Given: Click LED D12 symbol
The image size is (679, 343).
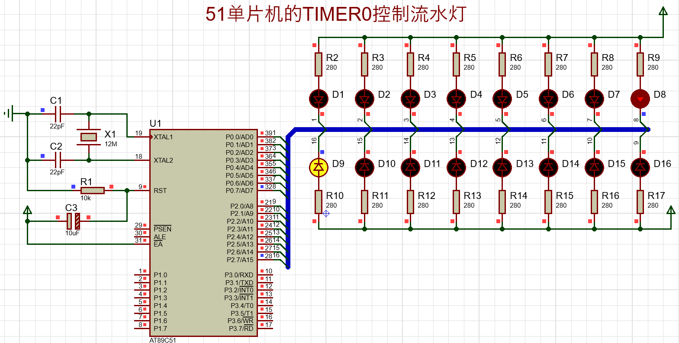Looking at the screenshot, I should (x=456, y=167).
